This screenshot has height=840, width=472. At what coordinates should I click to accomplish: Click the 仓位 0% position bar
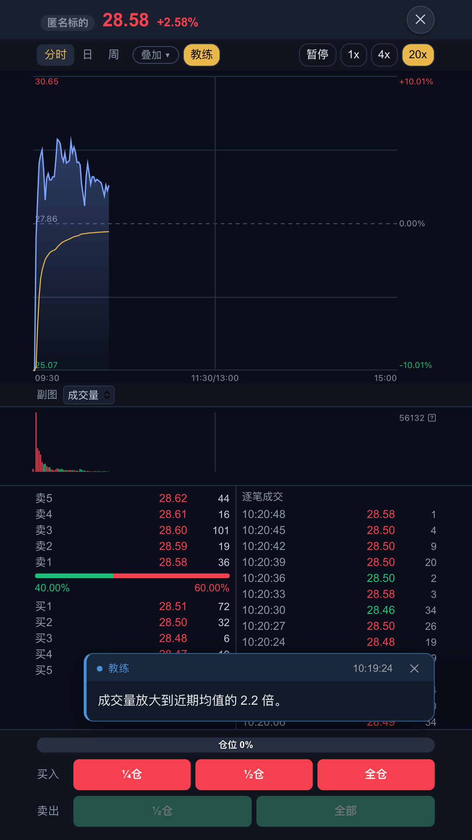[236, 745]
